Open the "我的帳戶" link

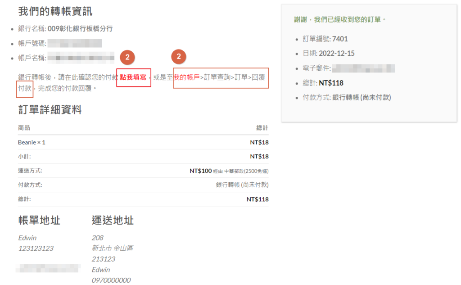187,77
